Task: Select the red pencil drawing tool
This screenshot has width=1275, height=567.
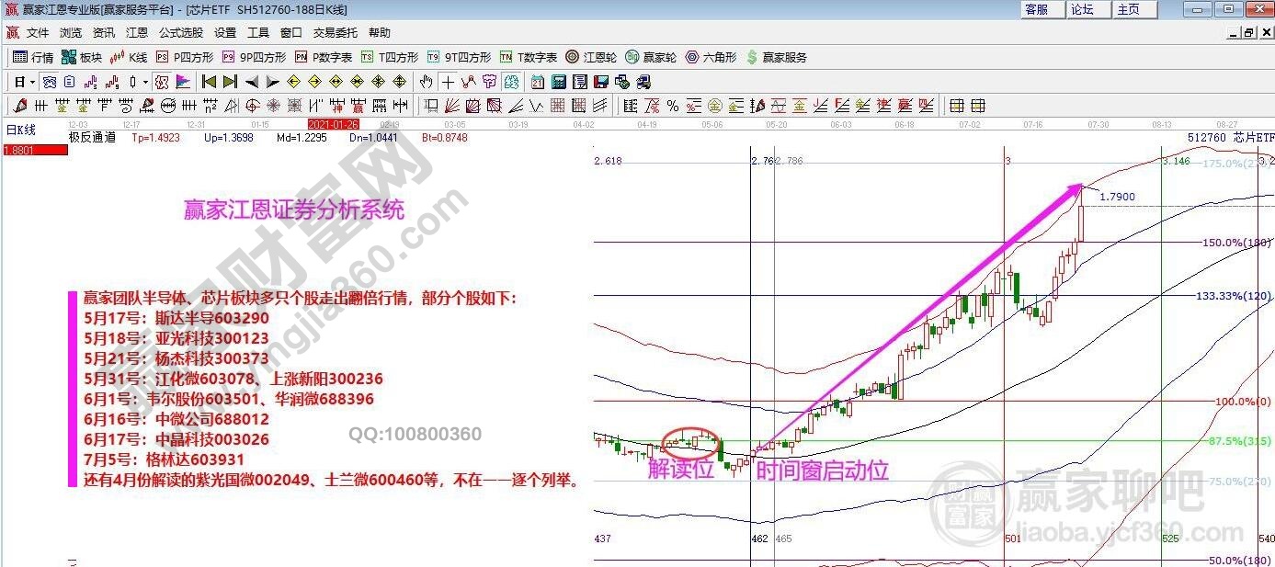Action: (20, 106)
